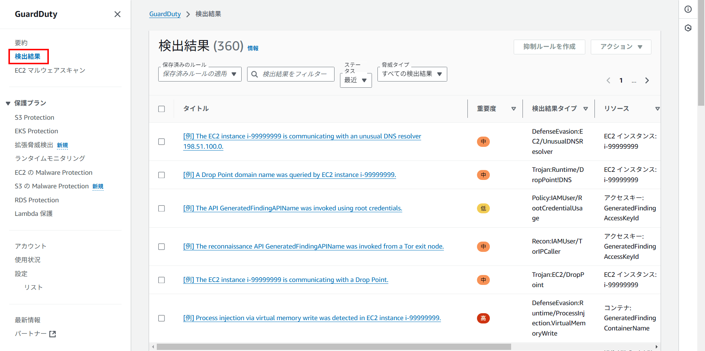Tick the EC2 communicating with Drop Point row
This screenshot has height=351, width=705.
pos(162,280)
